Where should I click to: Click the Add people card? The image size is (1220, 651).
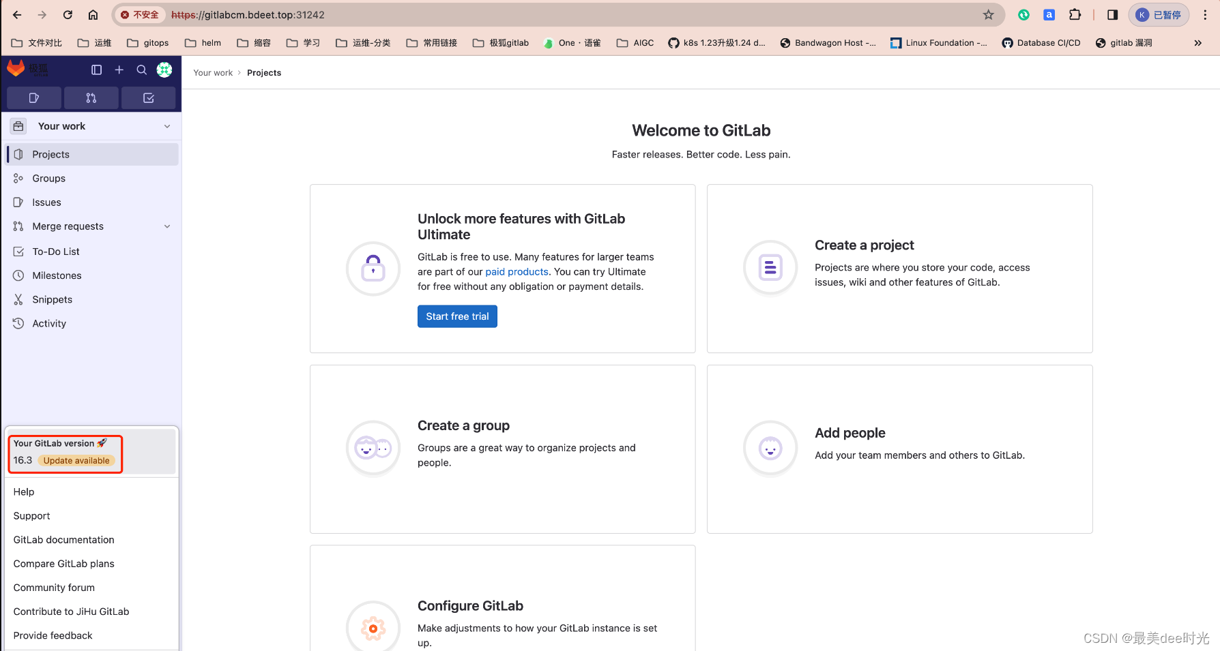coord(899,449)
